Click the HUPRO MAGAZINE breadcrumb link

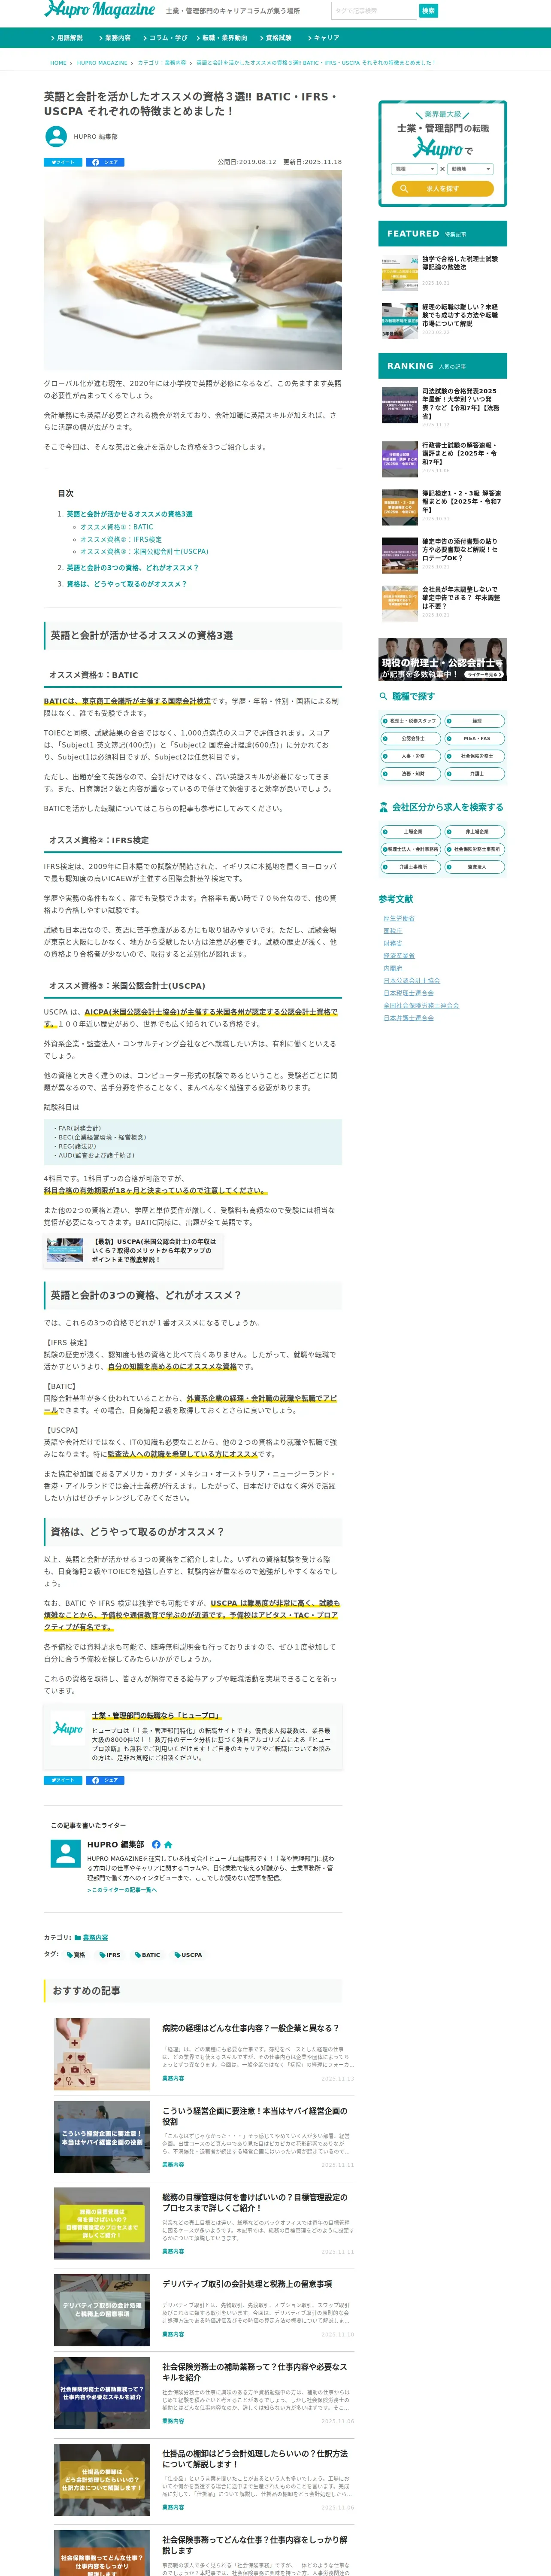click(x=102, y=63)
